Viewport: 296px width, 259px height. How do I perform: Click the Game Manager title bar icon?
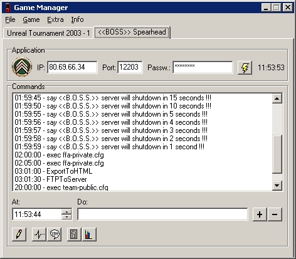[8, 8]
